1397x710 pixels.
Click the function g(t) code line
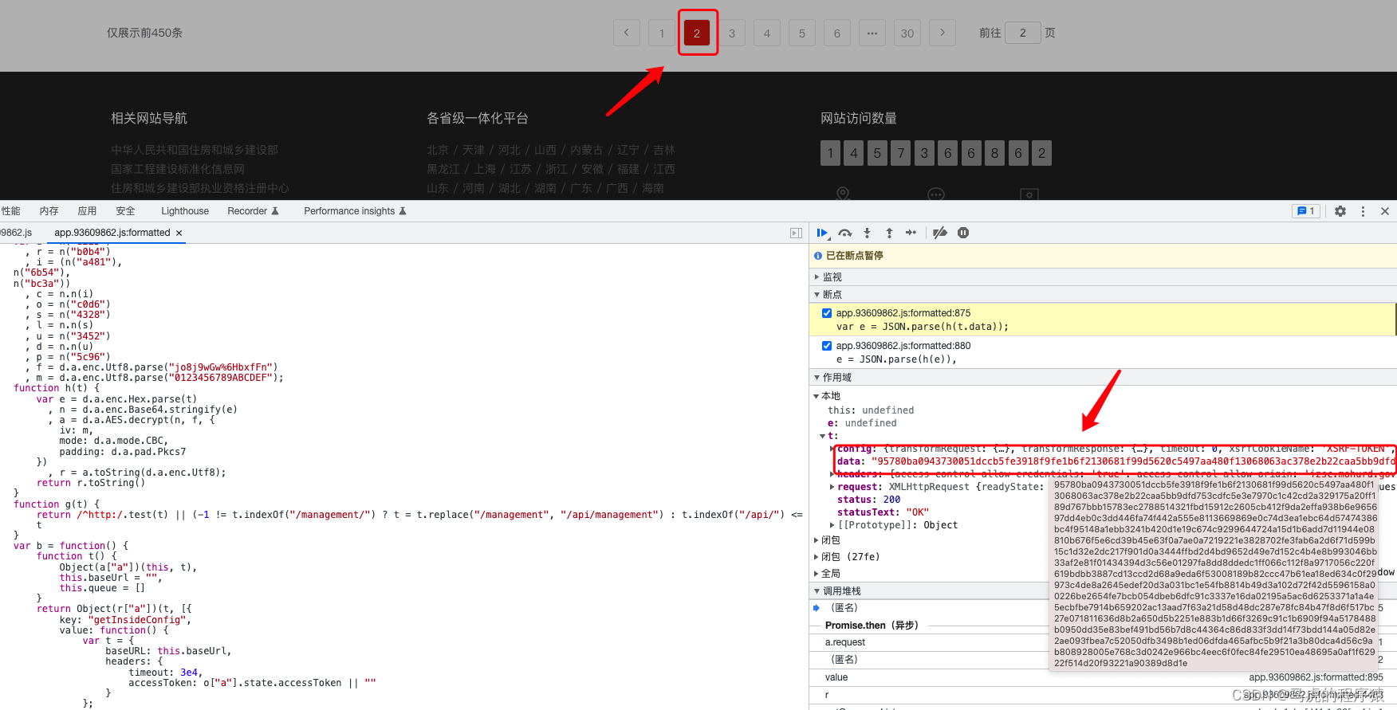(57, 504)
